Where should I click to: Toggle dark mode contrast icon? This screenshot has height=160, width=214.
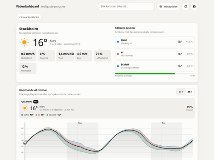(x=194, y=7)
